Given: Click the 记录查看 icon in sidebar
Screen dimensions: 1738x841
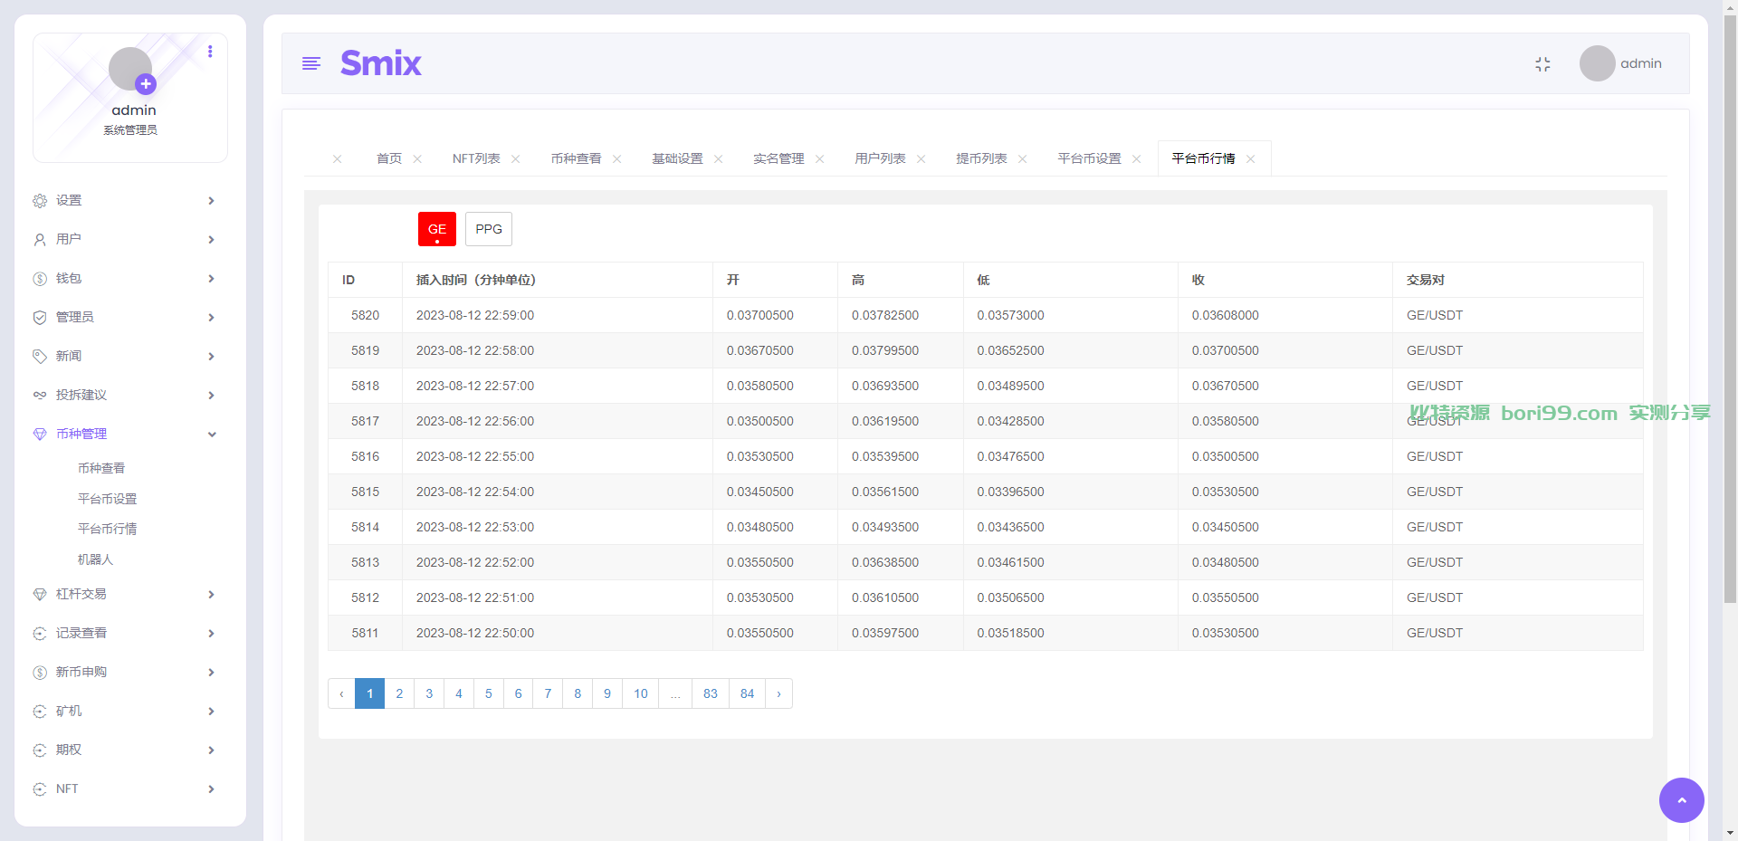Looking at the screenshot, I should click(x=40, y=634).
